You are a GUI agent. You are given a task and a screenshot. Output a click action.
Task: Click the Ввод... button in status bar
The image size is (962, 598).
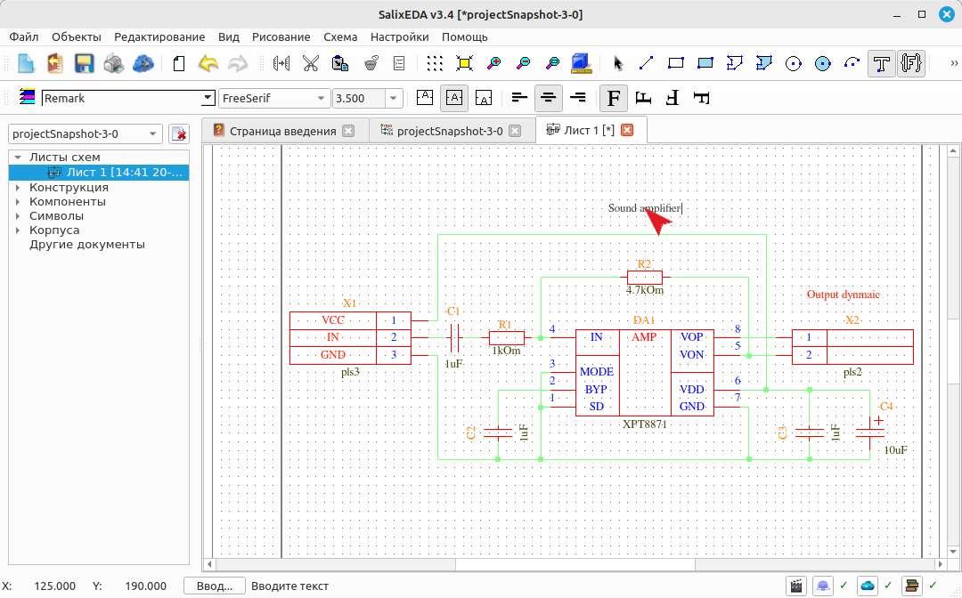point(215,586)
